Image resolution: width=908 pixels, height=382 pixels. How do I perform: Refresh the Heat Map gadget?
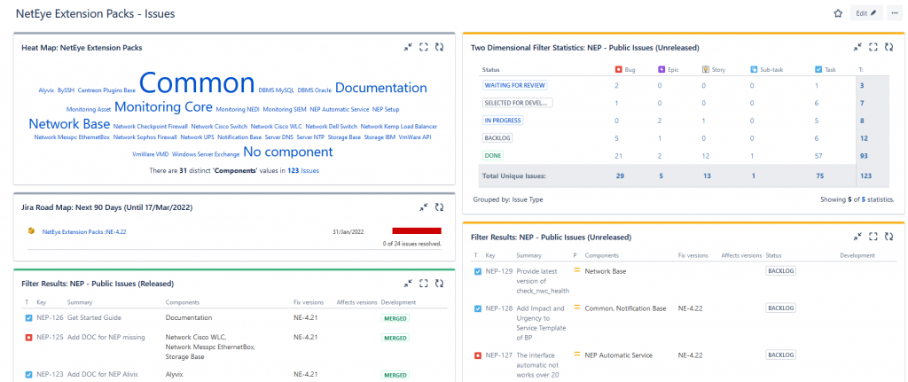pyautogui.click(x=439, y=48)
